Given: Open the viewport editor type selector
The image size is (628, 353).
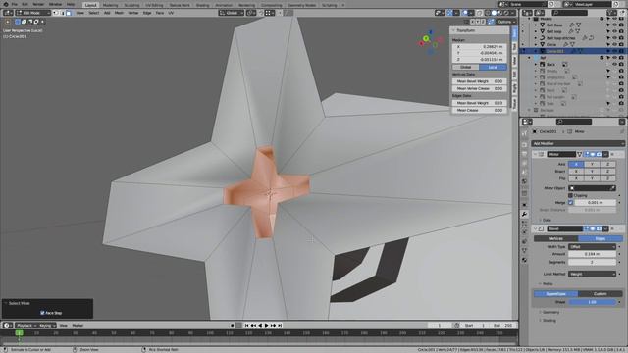Looking at the screenshot, I should (8, 13).
